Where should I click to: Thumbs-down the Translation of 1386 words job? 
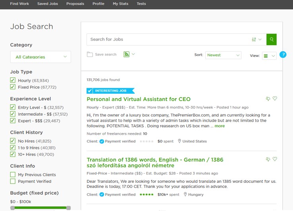268,159
